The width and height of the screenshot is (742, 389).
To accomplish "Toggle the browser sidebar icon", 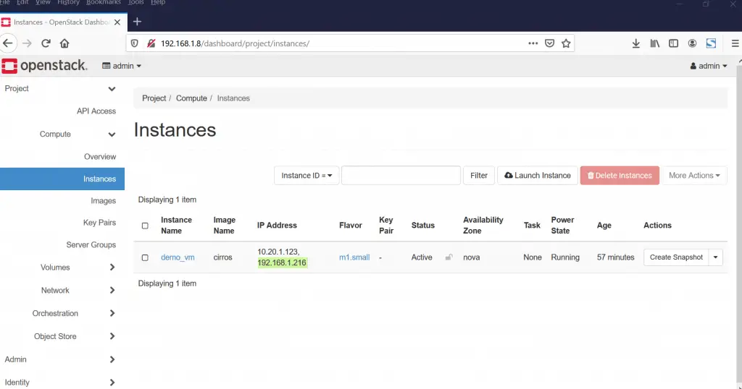I will click(673, 43).
